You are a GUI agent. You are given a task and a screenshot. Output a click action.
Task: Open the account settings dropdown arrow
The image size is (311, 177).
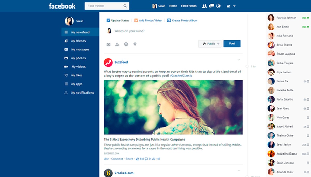[x=234, y=6]
